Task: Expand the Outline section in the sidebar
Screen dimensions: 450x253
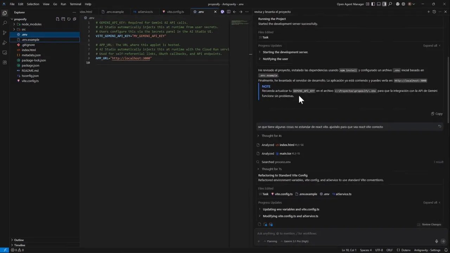Action: click(19, 240)
